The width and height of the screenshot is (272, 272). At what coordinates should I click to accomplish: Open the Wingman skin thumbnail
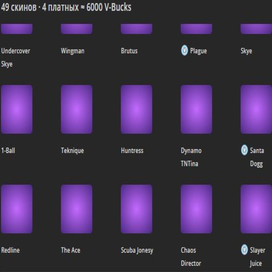click(x=76, y=29)
